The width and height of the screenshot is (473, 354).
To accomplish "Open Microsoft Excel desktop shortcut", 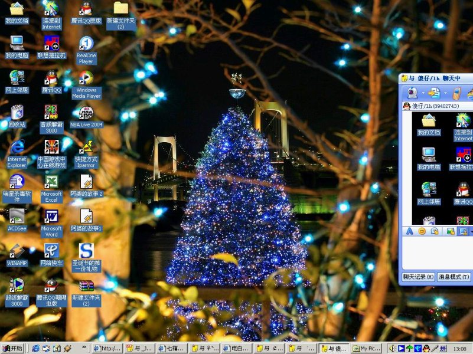I will [51, 182].
